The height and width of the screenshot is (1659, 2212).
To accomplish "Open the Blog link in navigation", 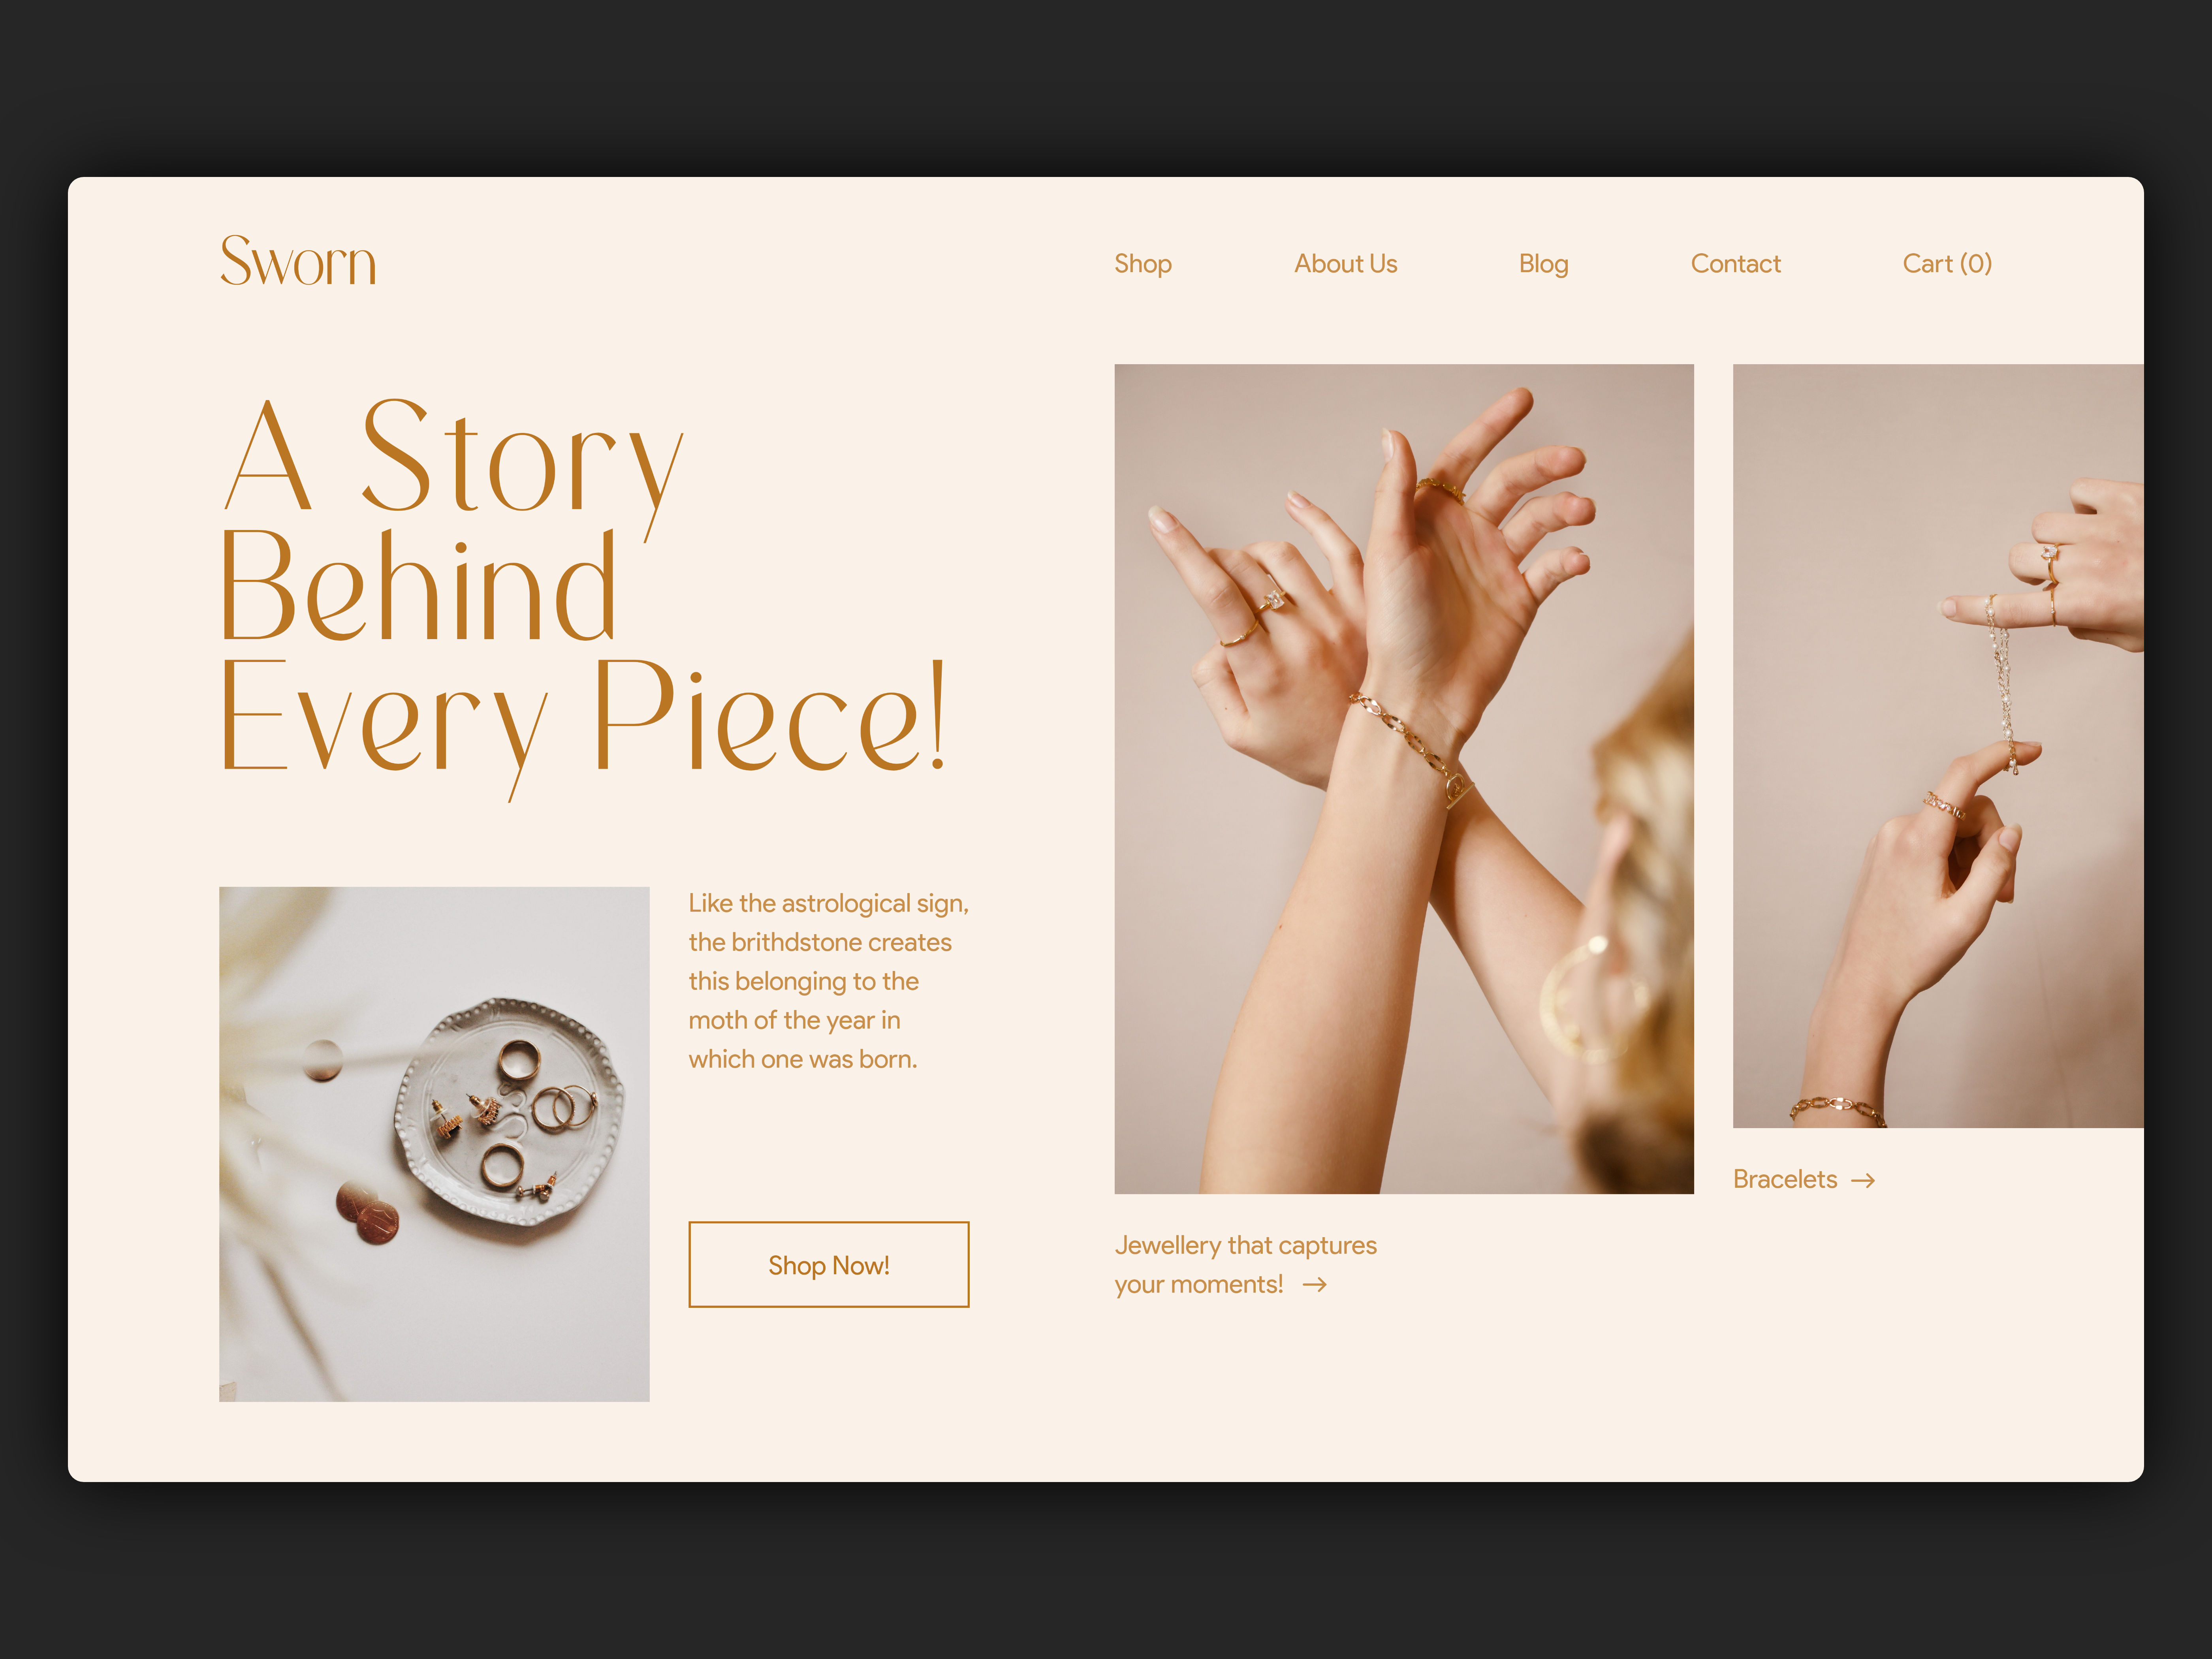I will pos(1543,264).
